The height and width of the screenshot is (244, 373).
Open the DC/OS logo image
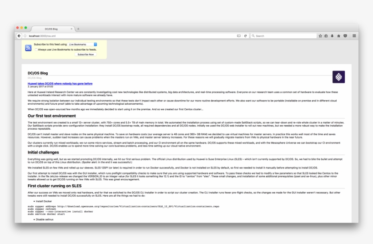tap(338, 77)
